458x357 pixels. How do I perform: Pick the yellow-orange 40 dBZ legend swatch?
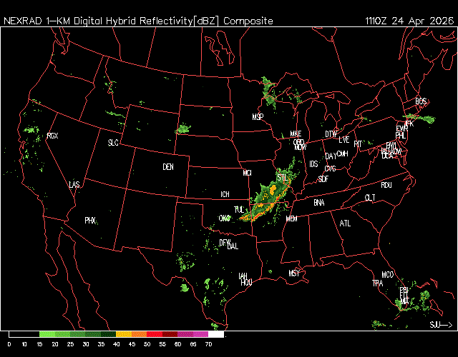click(123, 334)
